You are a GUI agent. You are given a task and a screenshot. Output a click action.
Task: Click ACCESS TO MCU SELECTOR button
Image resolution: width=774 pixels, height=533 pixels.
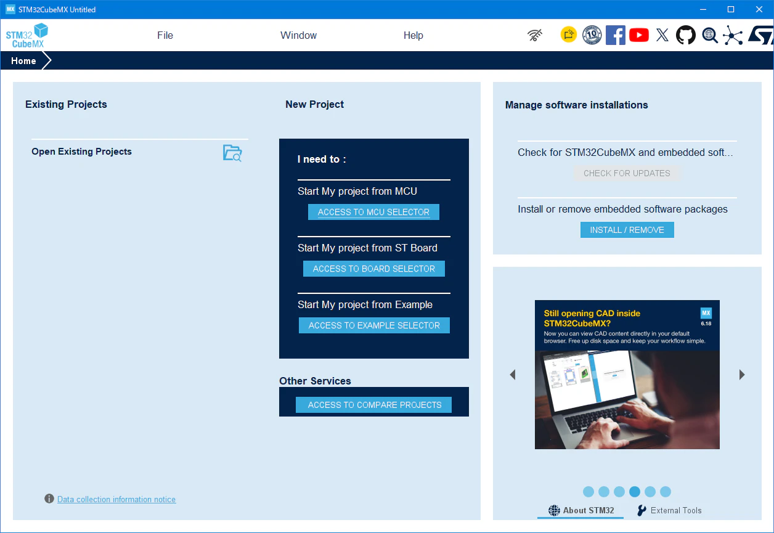click(373, 212)
